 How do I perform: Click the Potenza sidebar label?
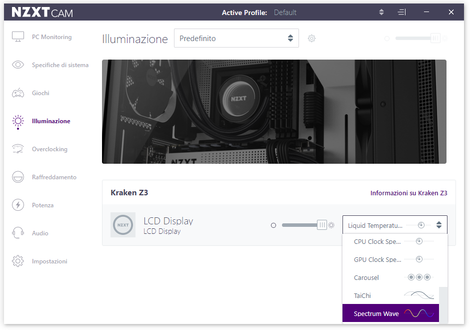point(42,205)
